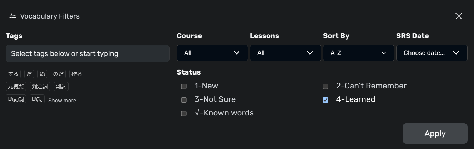Open the SRS Date chooser
Screen dimensions: 474x149
[432, 53]
